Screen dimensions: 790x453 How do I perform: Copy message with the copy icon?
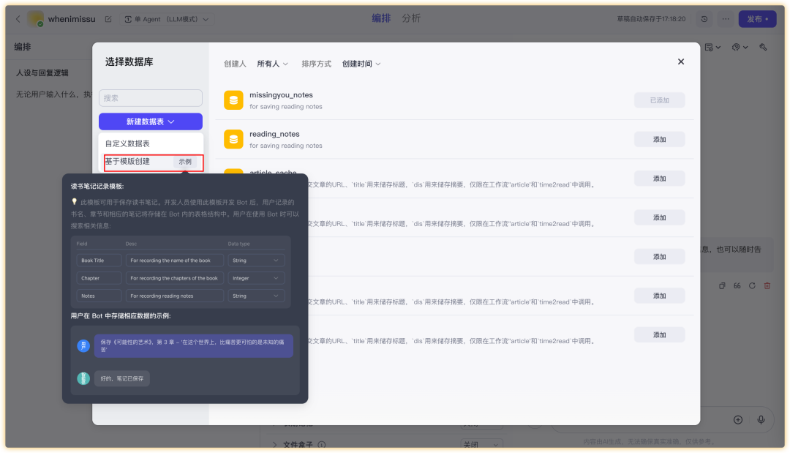point(722,285)
